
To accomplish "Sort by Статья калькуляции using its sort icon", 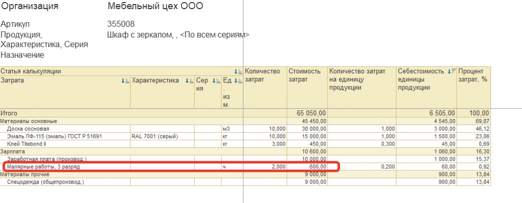I will click(x=238, y=71).
